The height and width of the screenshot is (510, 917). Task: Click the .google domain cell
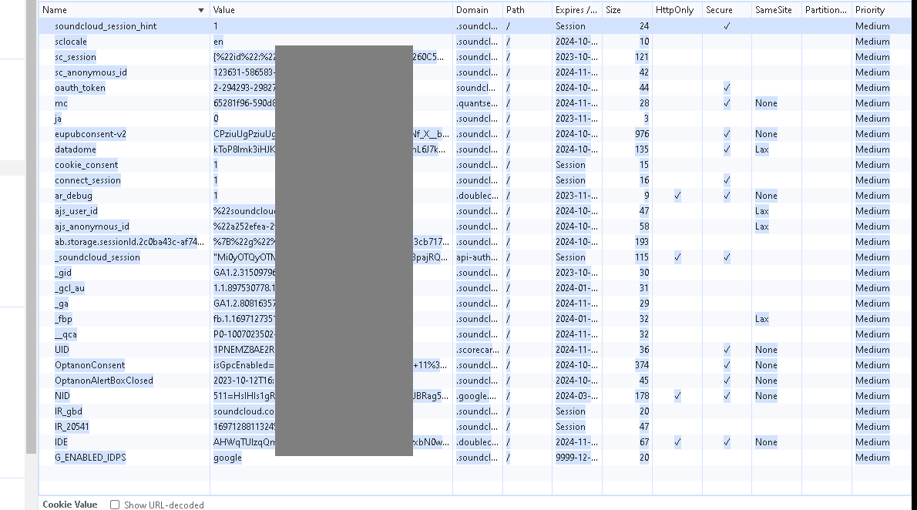477,396
